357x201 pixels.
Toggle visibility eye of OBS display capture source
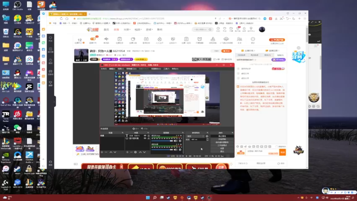point(145,138)
